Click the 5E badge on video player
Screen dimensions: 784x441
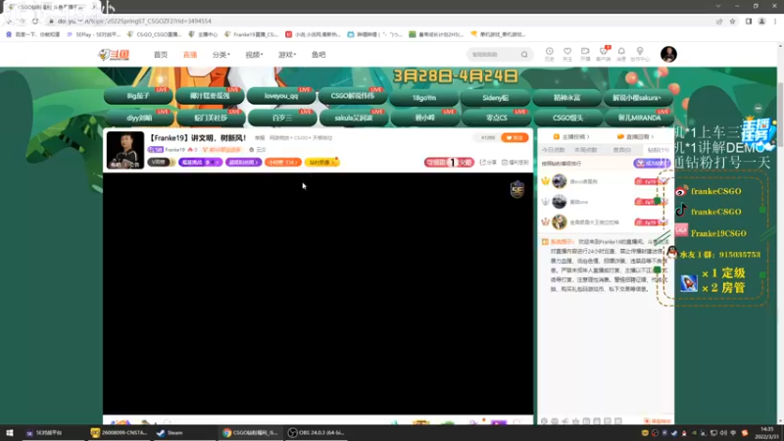coord(517,189)
